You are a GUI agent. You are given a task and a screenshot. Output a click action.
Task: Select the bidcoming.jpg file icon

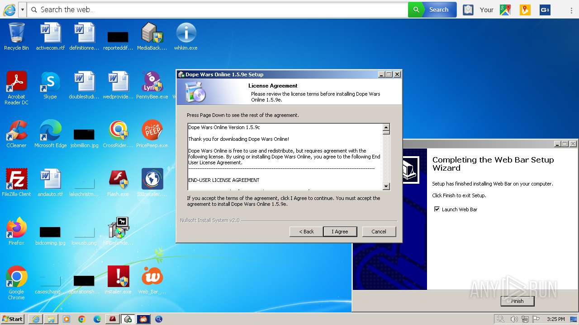click(50, 232)
